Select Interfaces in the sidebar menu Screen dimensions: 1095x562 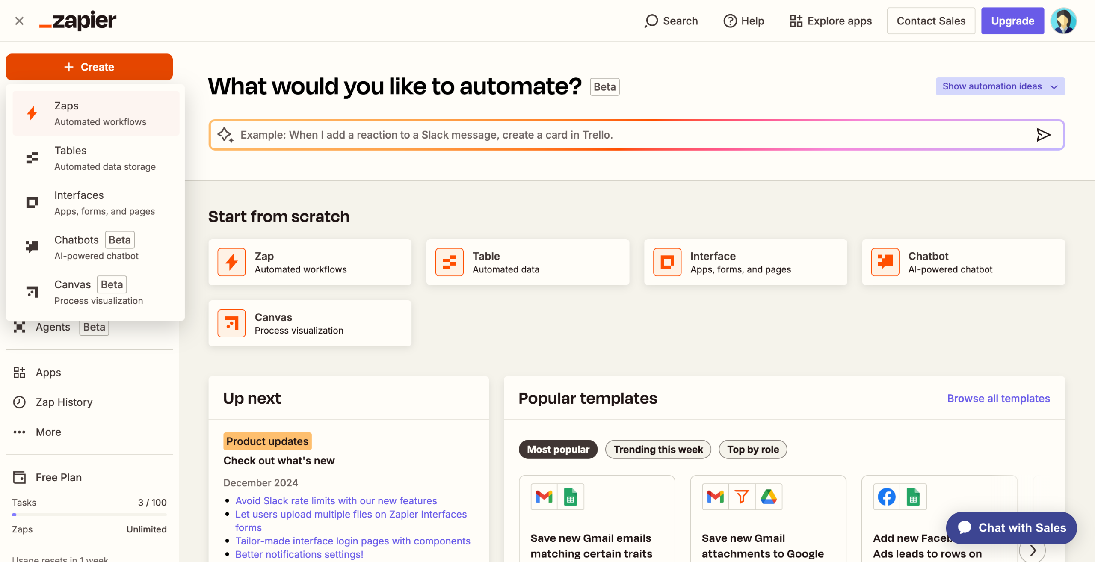click(95, 202)
